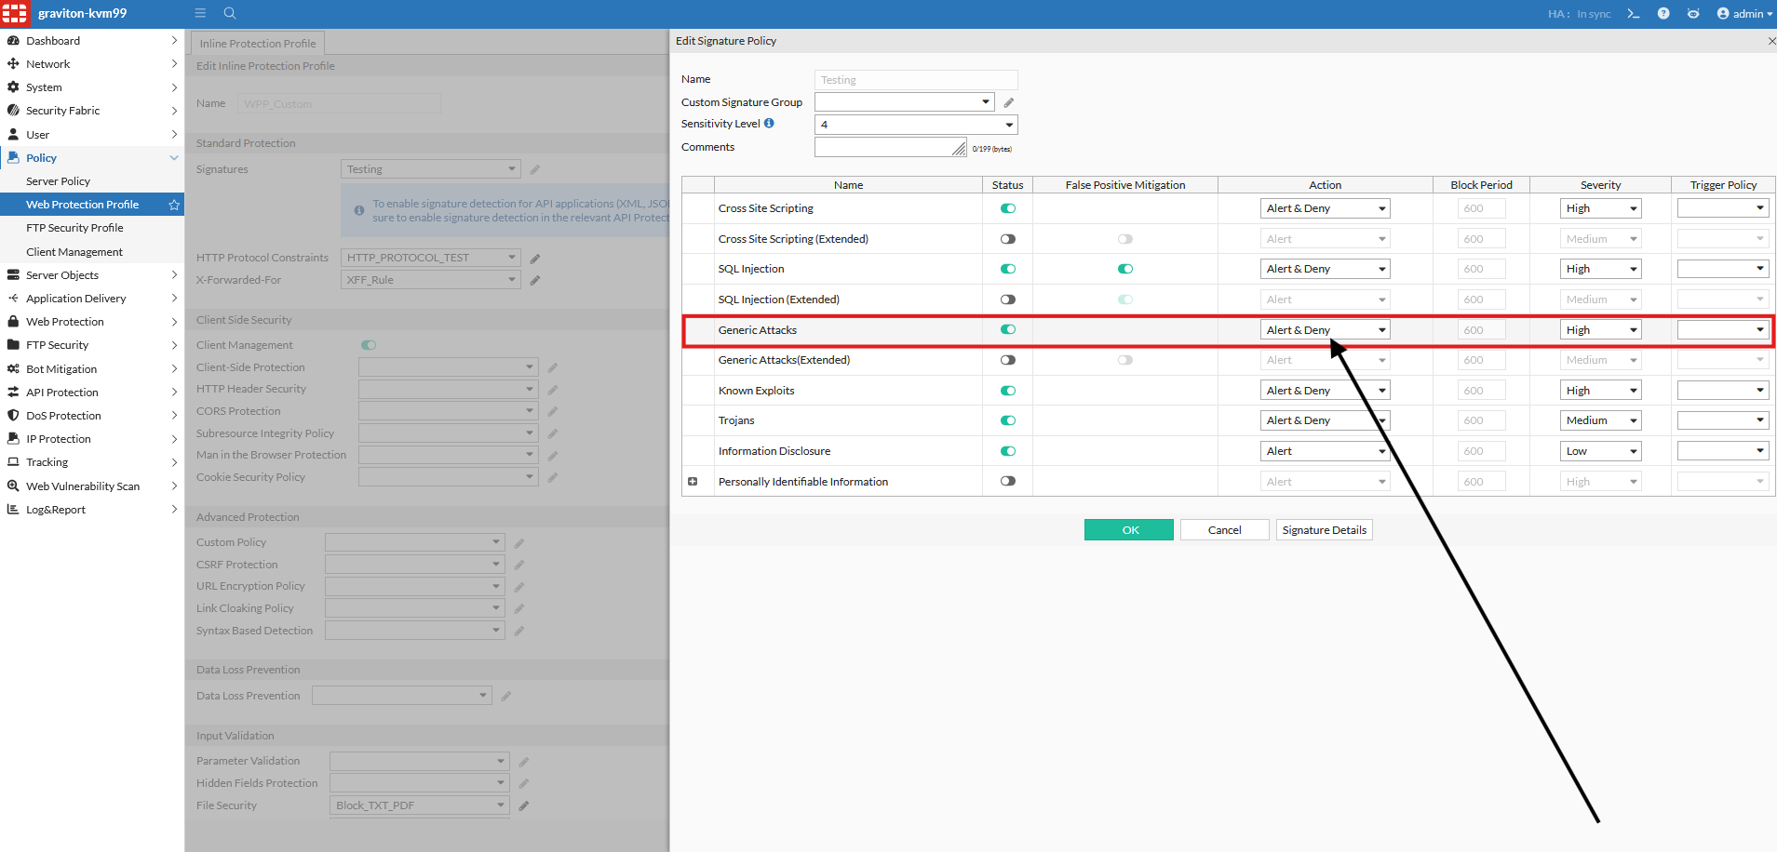Enable SQL Injection (Extended) status toggle
This screenshot has height=852, width=1777.
pos(1008,300)
